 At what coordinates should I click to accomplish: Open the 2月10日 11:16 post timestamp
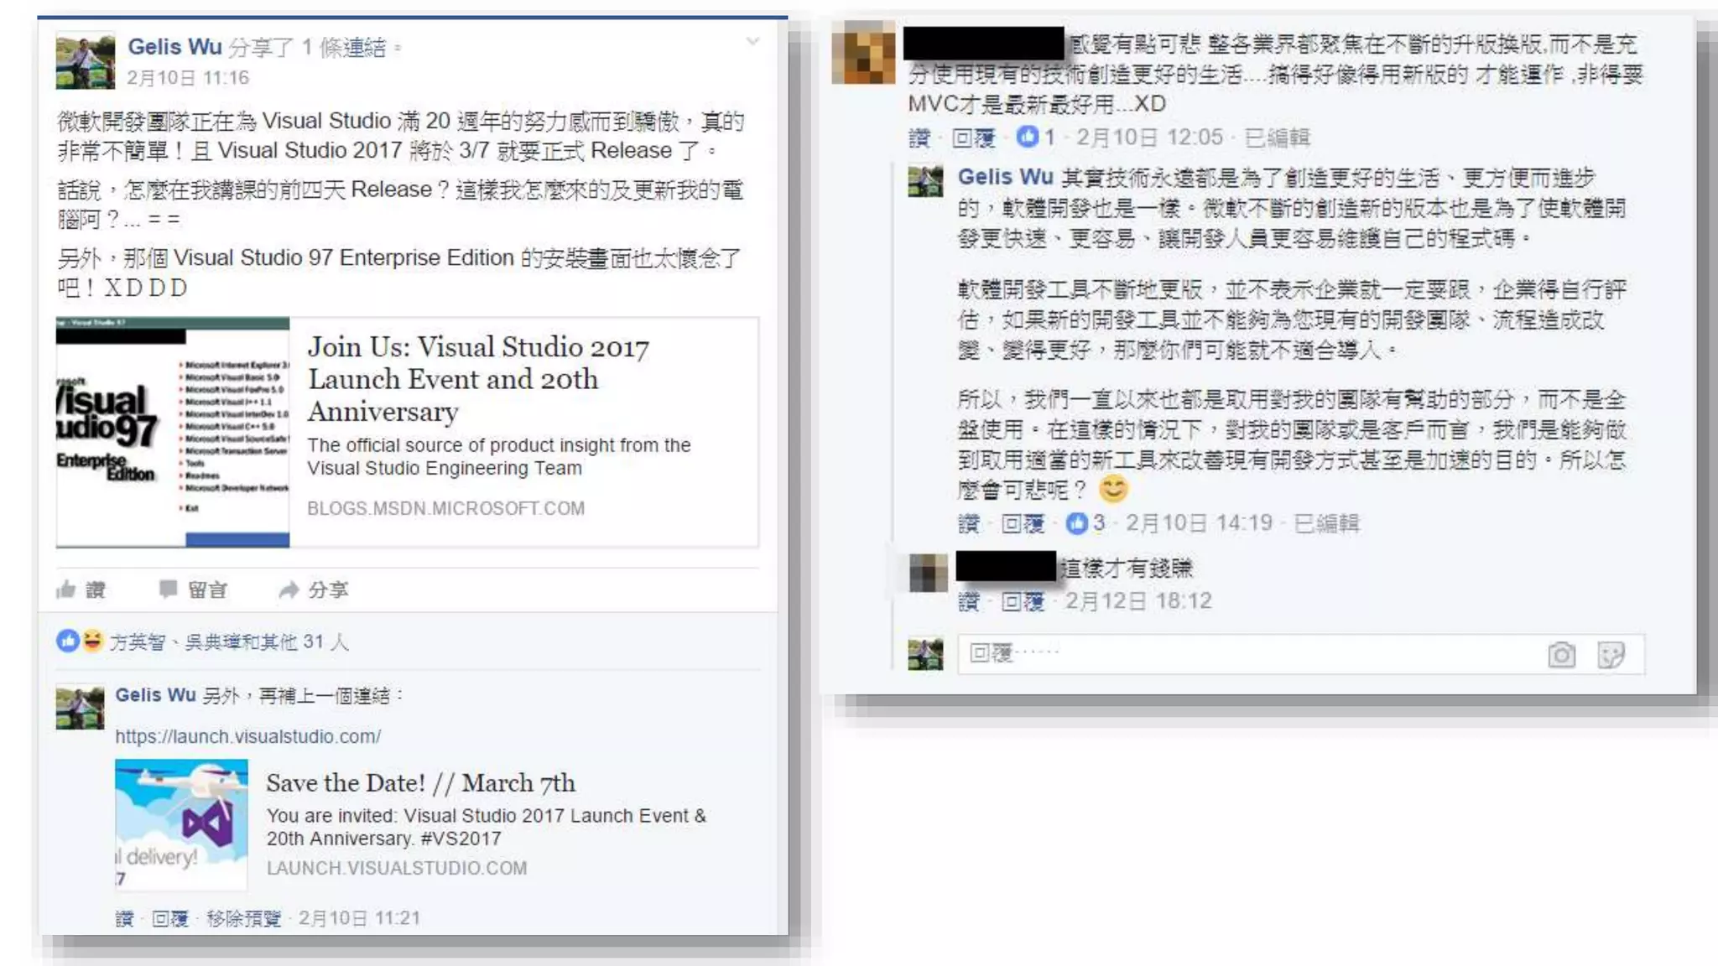click(x=188, y=78)
